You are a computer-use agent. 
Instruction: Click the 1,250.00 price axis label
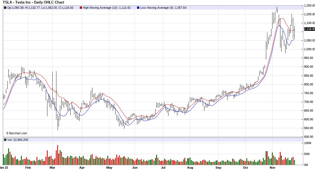pos(309,5)
